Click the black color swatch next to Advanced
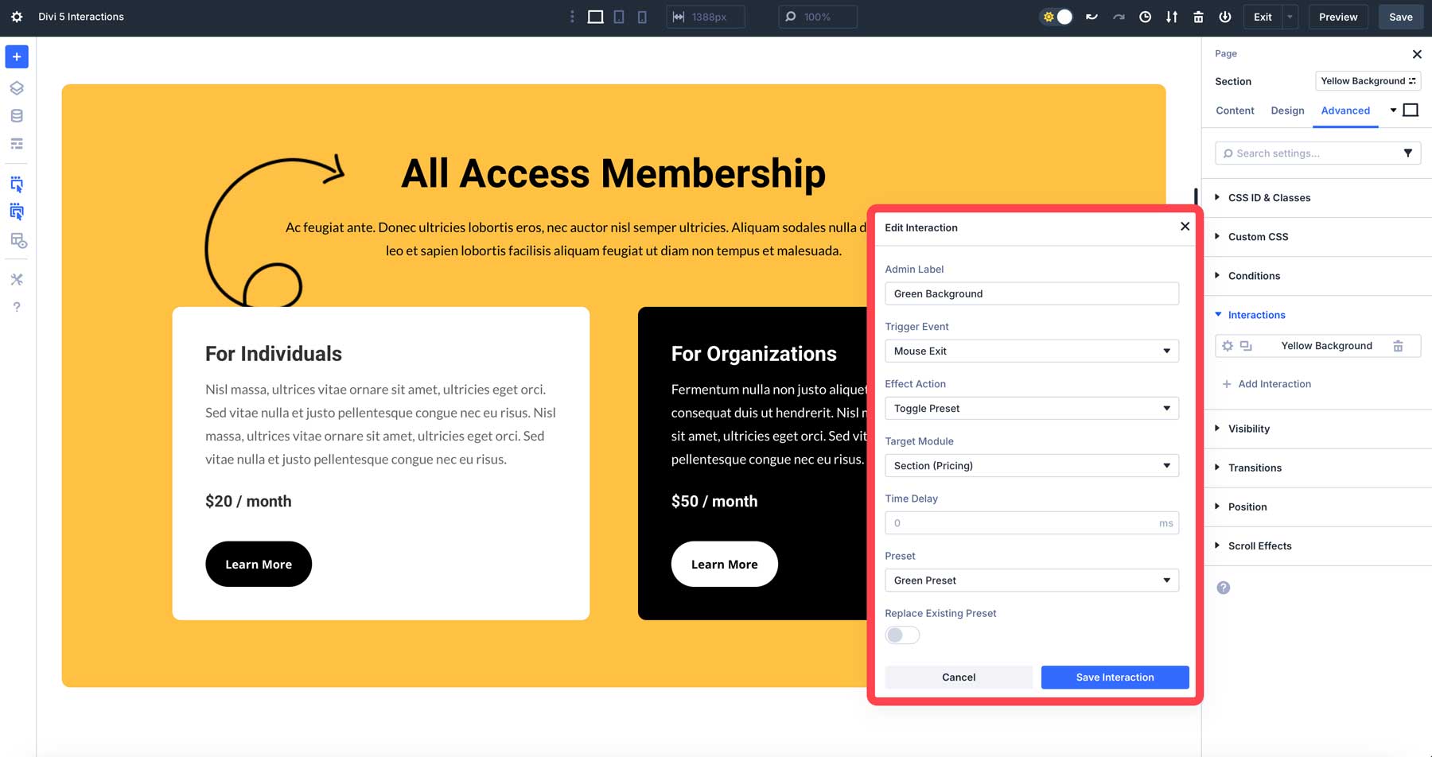The width and height of the screenshot is (1432, 757). click(1411, 110)
